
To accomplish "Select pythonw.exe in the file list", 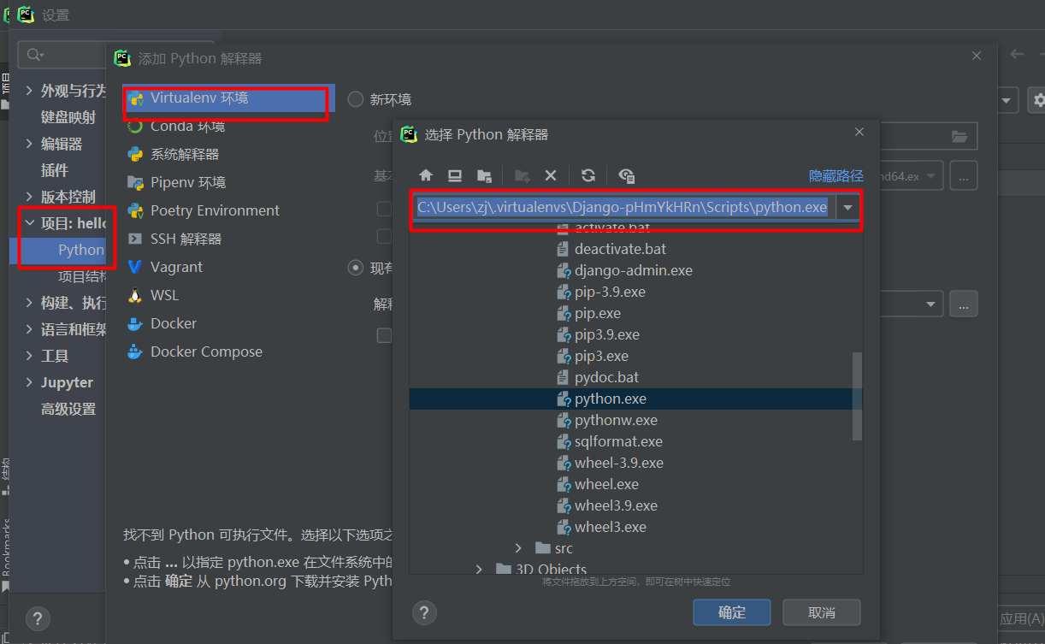I will pyautogui.click(x=616, y=420).
